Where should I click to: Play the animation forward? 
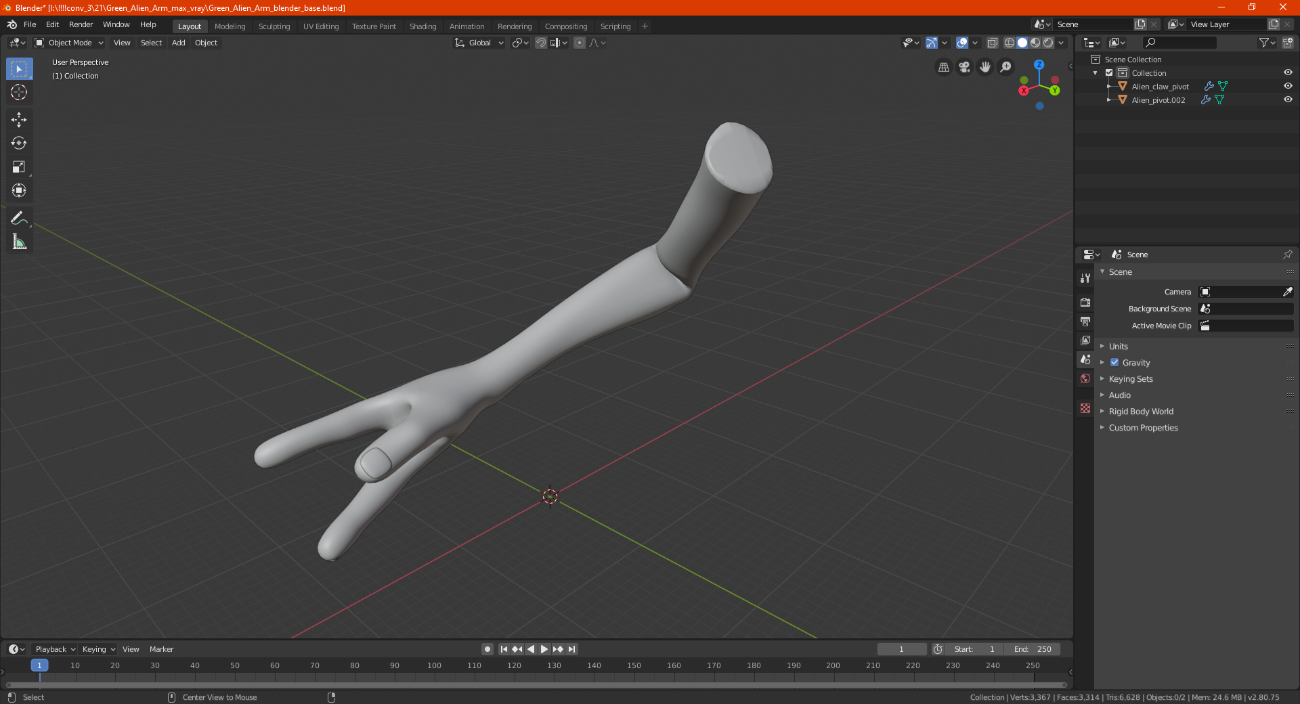coord(544,649)
